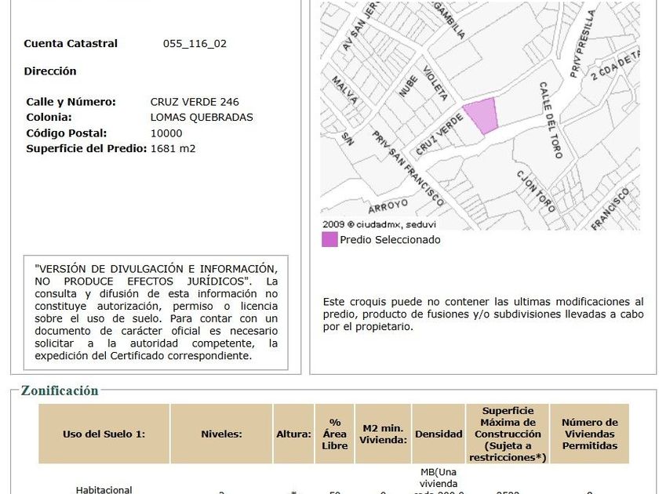659x494 pixels.
Task: Click the Altura column header
Action: 293,434
